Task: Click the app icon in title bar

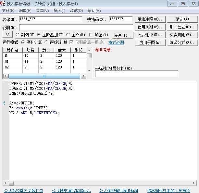Action: pos(3,4)
